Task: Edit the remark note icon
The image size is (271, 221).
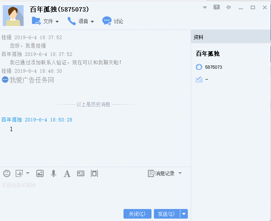Action: (199, 79)
